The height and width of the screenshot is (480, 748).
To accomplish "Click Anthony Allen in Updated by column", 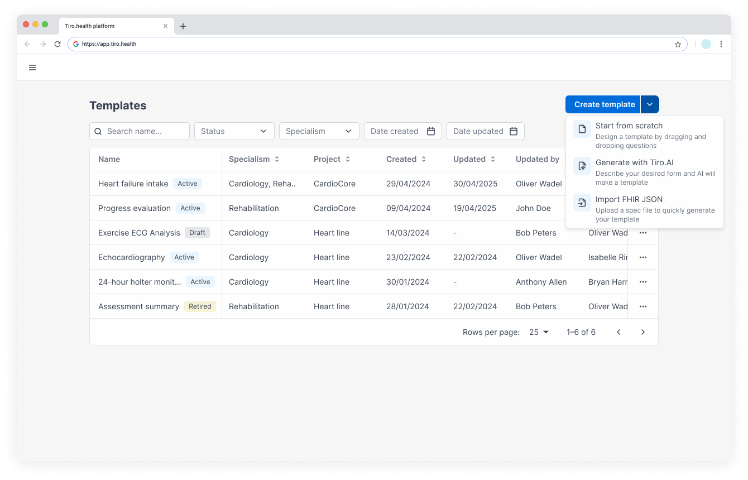I will click(541, 282).
